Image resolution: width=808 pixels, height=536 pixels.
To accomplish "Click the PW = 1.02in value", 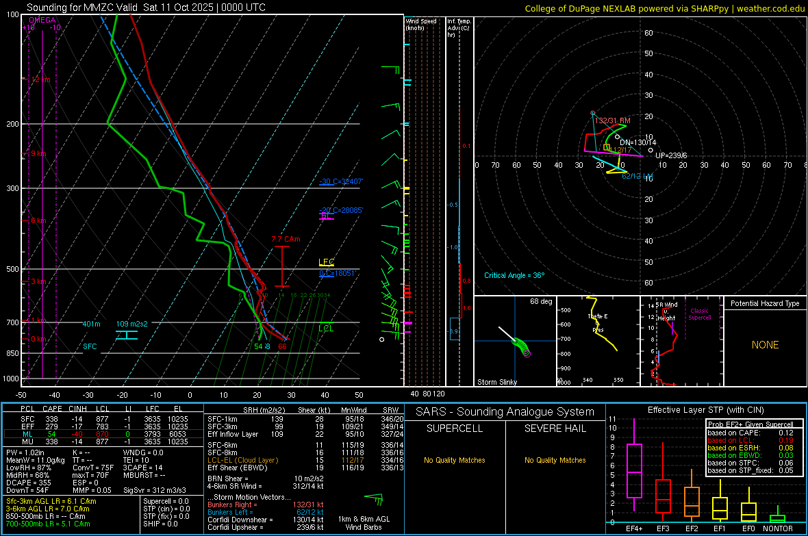I will click(25, 452).
